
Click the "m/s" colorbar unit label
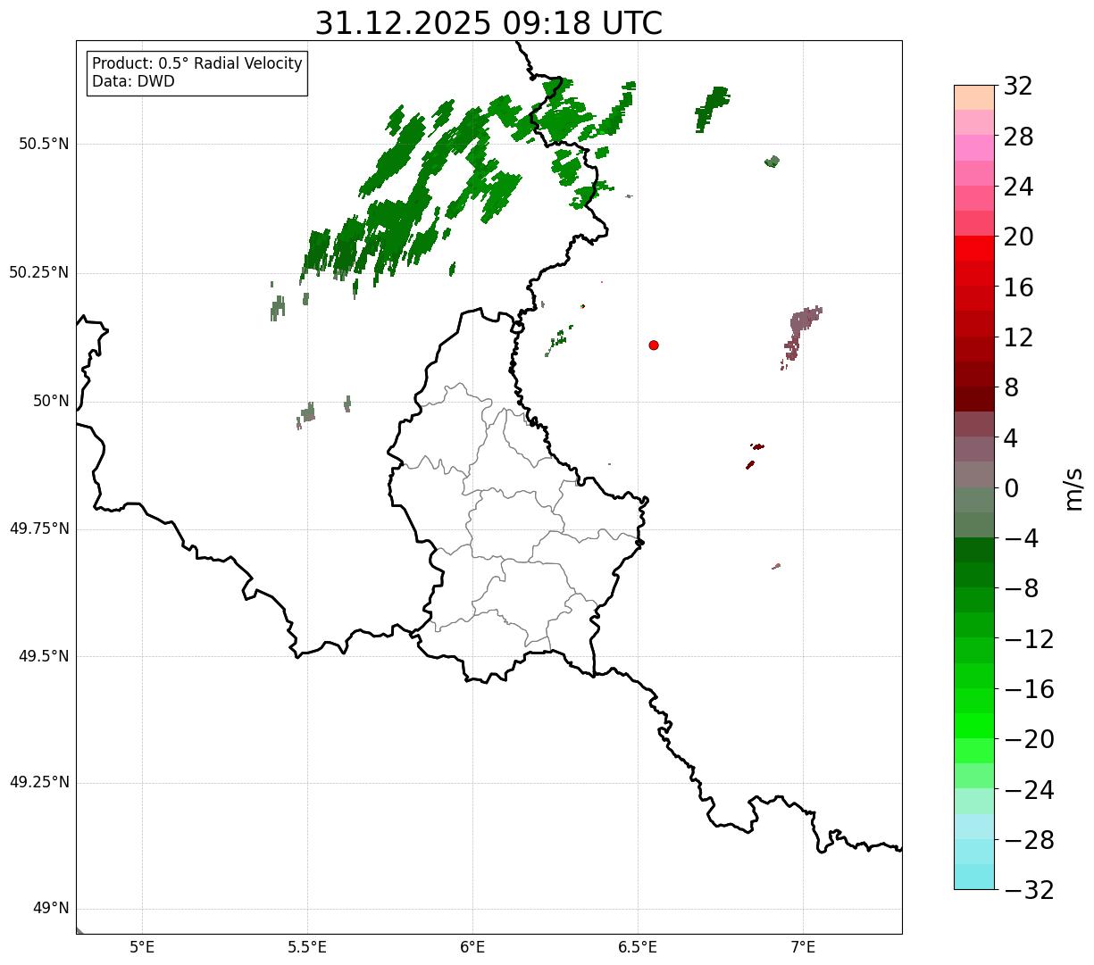[x=1074, y=488]
